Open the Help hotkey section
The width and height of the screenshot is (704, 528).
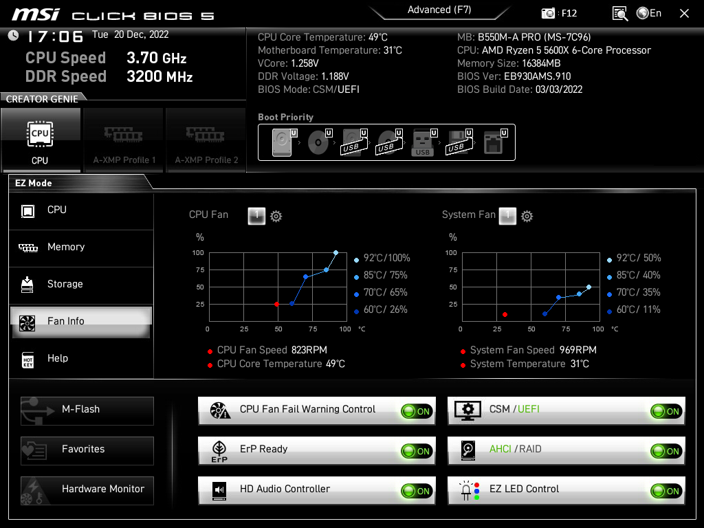pyautogui.click(x=81, y=359)
